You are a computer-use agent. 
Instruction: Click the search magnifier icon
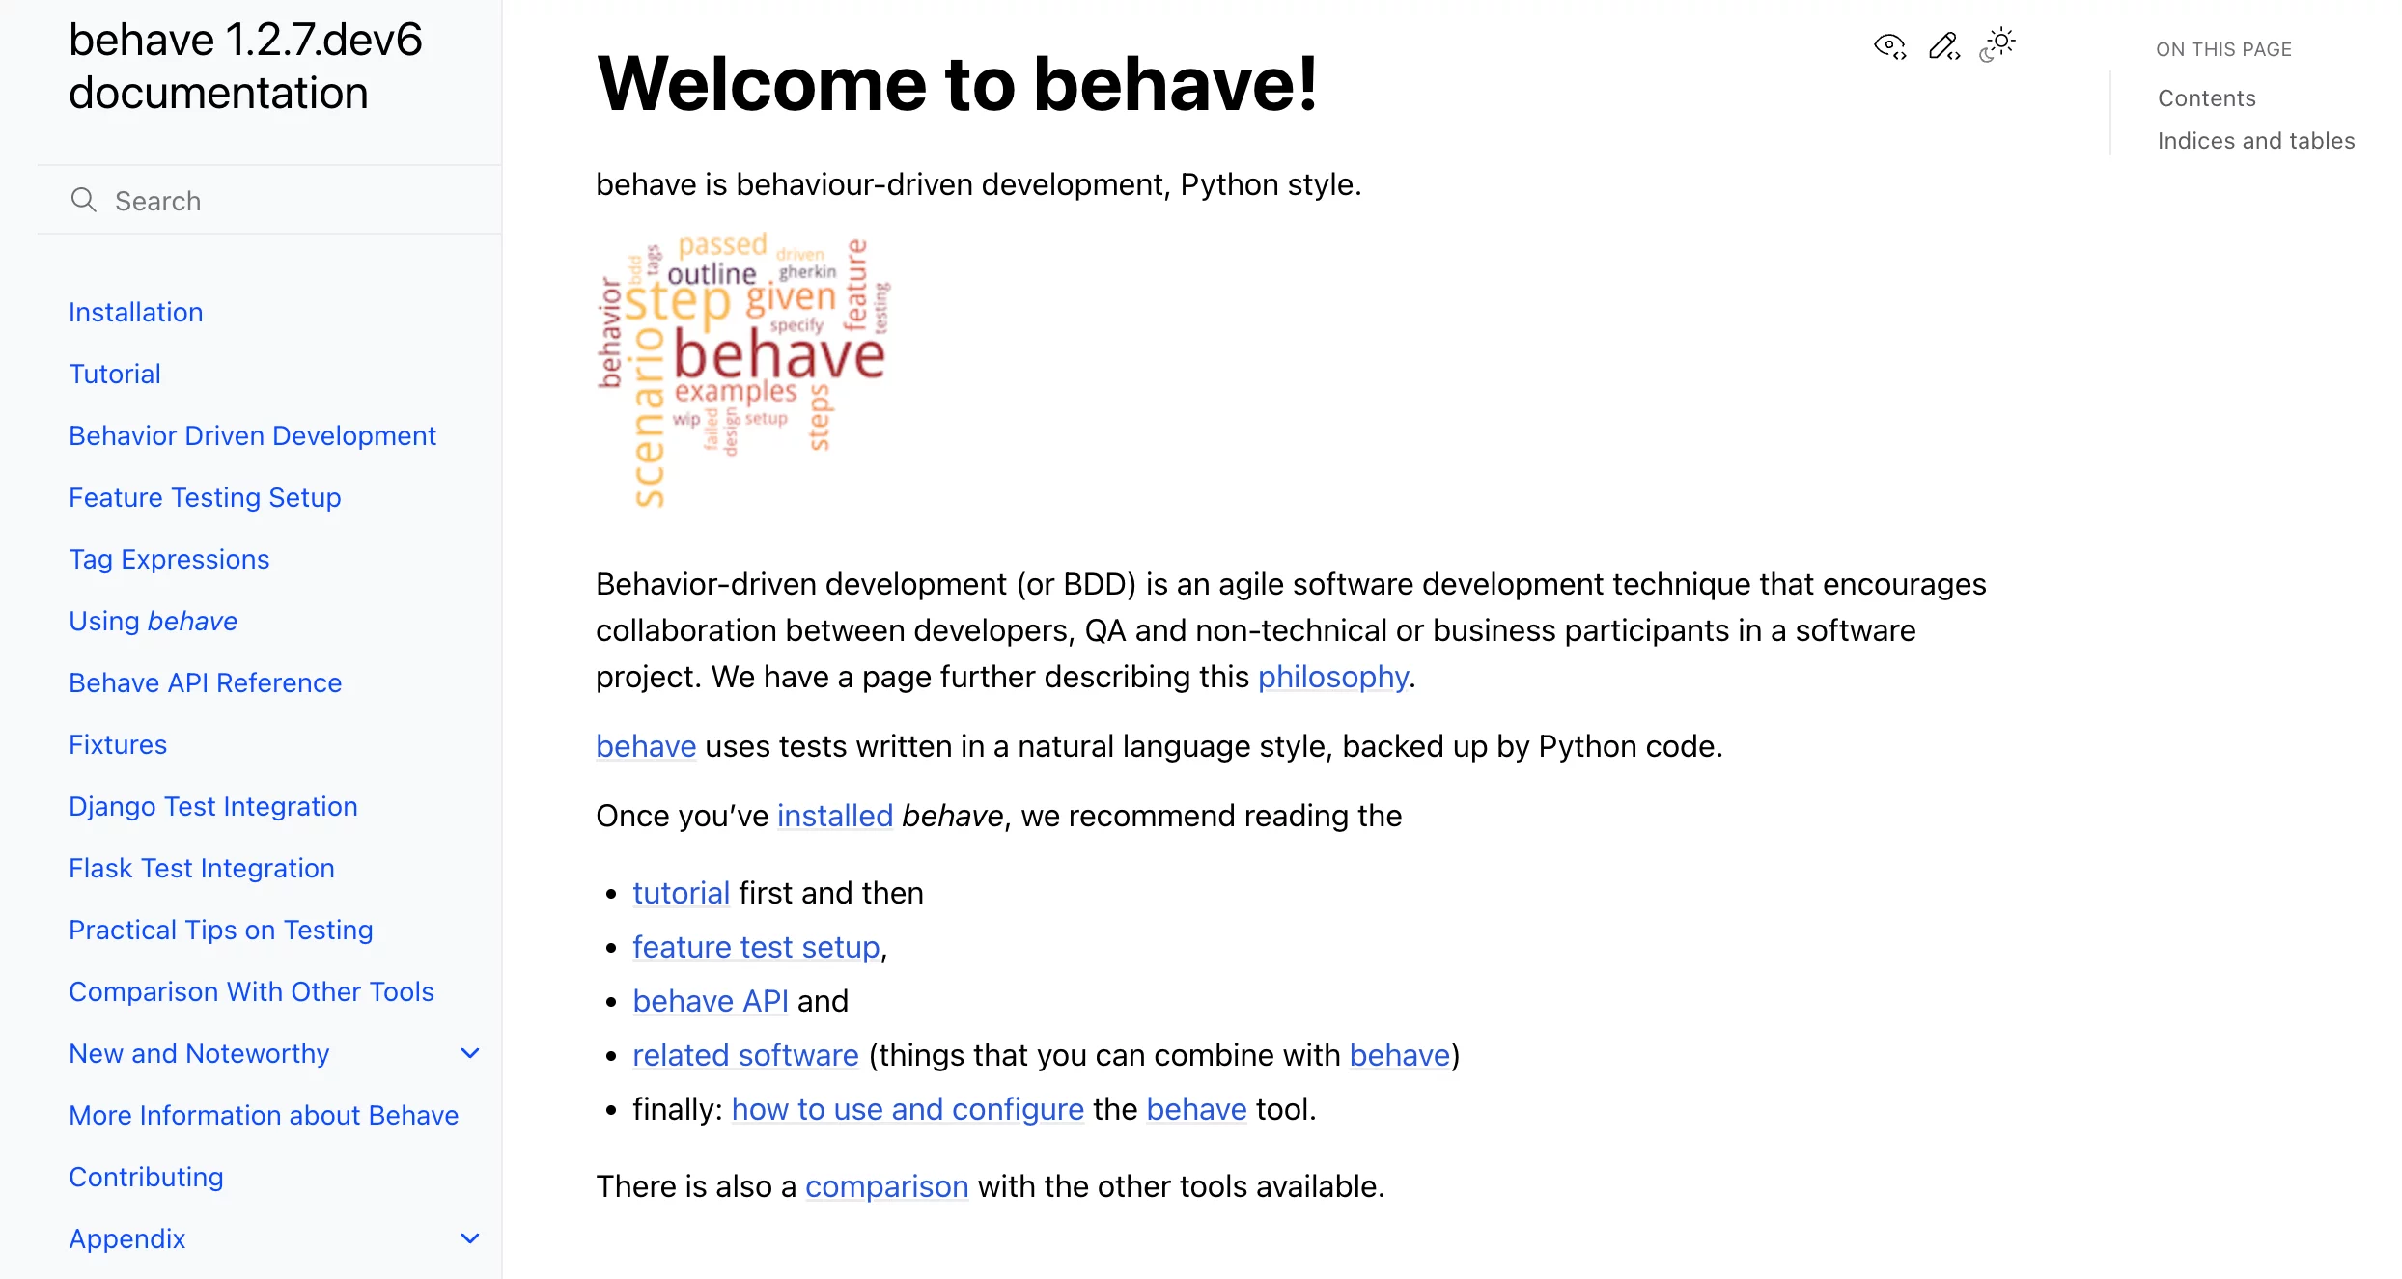point(84,200)
